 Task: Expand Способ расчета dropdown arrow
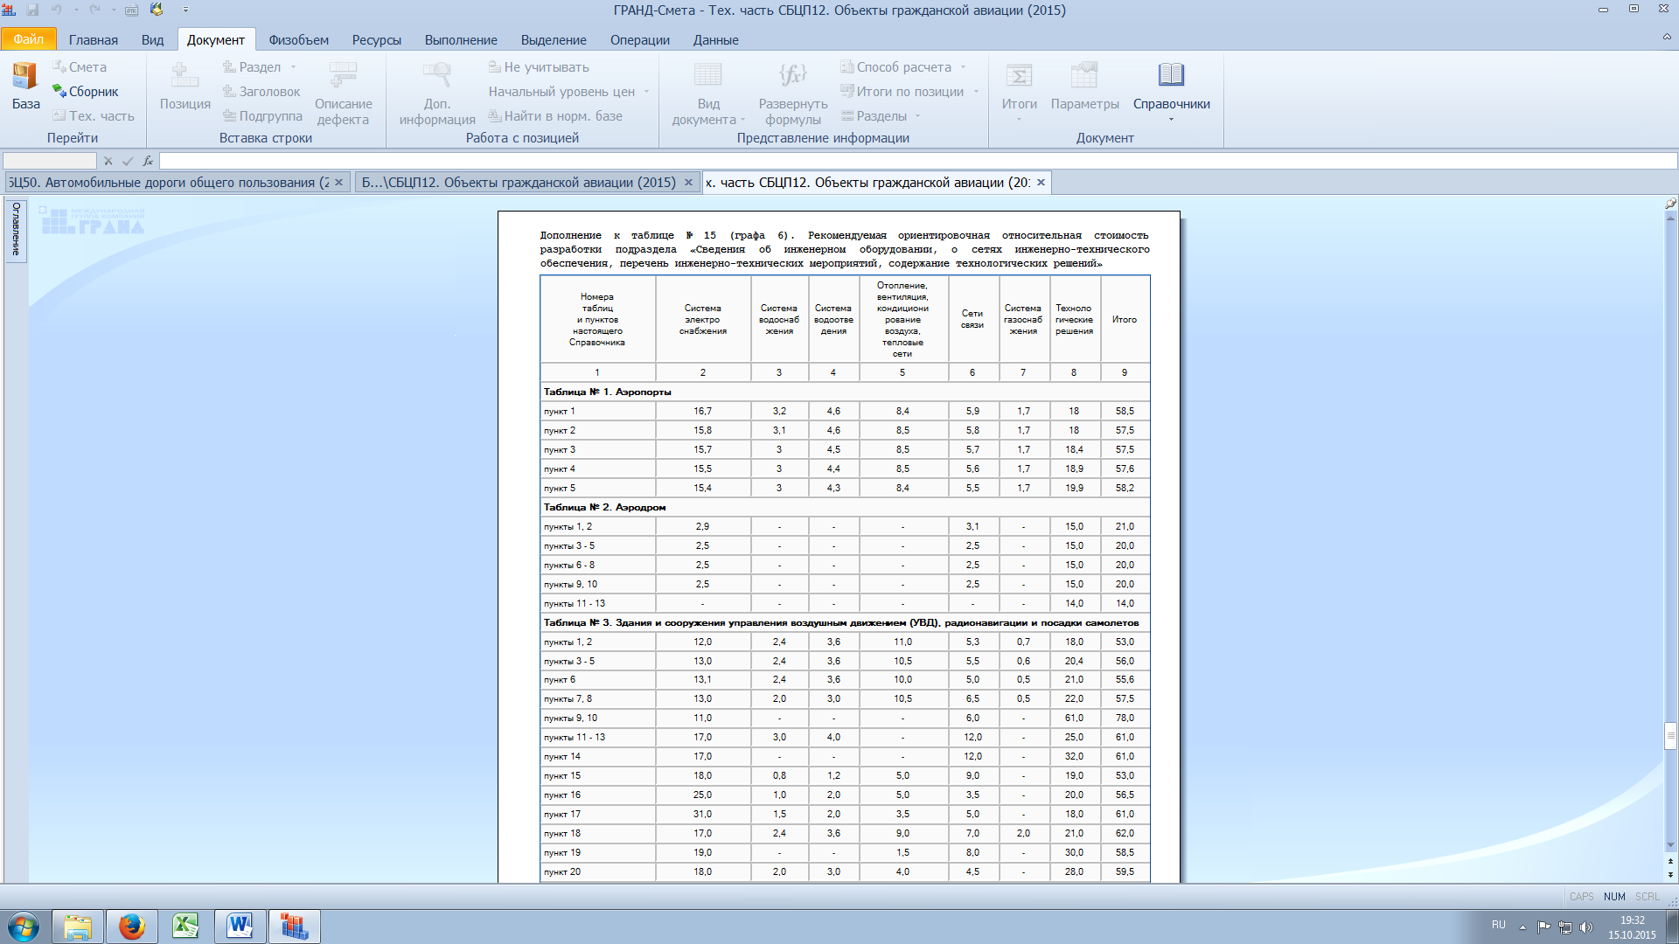pos(964,67)
